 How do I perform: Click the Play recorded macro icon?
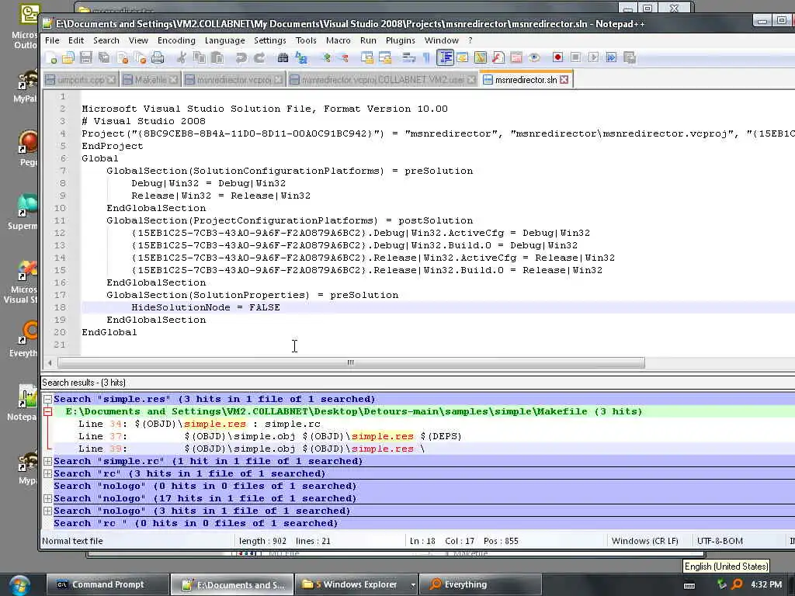593,57
